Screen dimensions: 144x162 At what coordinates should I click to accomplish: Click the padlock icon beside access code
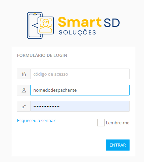pos(24,74)
